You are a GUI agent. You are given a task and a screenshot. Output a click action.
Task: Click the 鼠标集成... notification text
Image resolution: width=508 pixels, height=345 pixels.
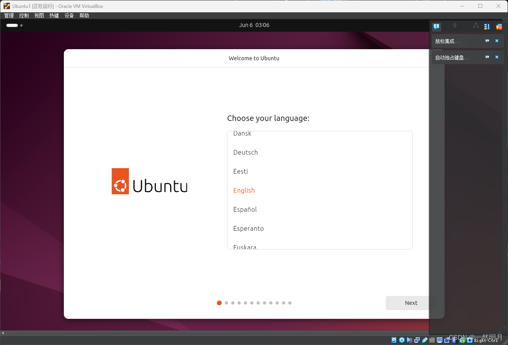point(448,41)
